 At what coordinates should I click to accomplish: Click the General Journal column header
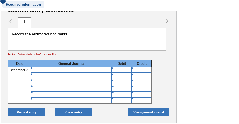71,63
